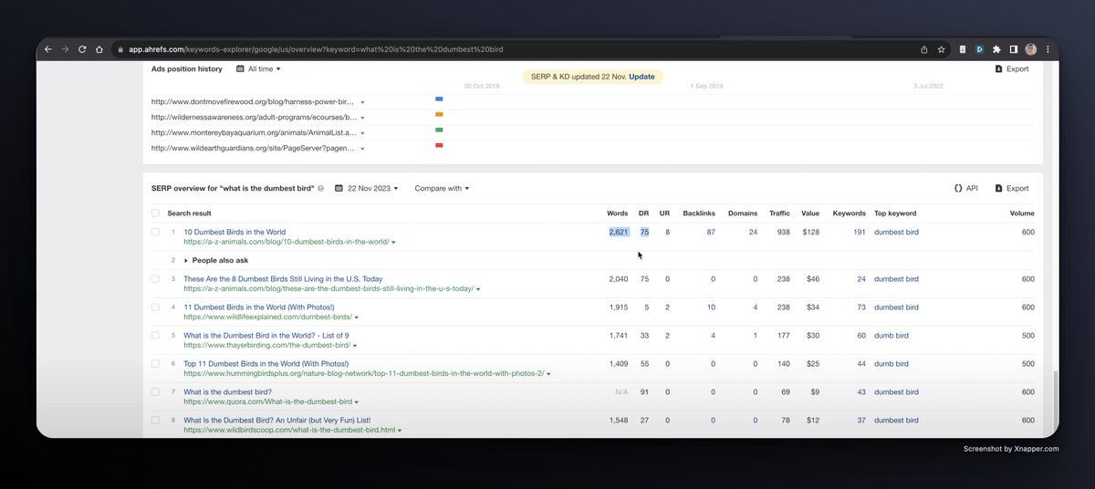Screen dimensions: 1095x489
Task: Open dropdown arrow after wildernessawareness.org URL
Action: coord(362,118)
